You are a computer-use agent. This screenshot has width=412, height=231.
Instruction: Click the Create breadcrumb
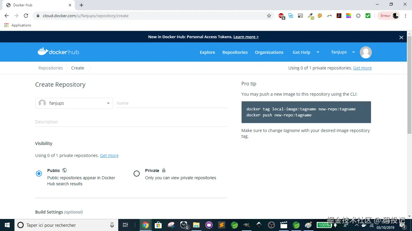click(x=78, y=68)
